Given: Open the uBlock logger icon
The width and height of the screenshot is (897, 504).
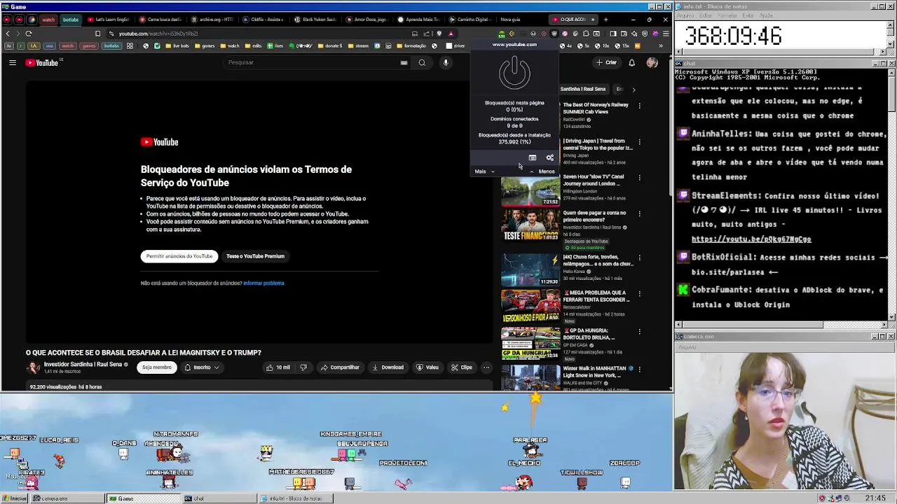Looking at the screenshot, I should click(533, 158).
